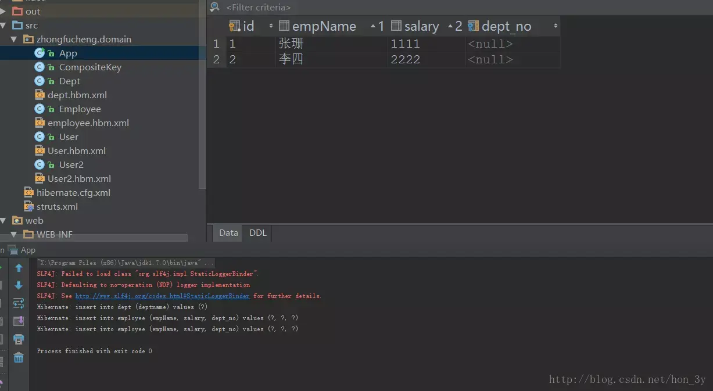Click the run configuration icon beside App tab
This screenshot has height=391, width=713.
click(x=13, y=250)
